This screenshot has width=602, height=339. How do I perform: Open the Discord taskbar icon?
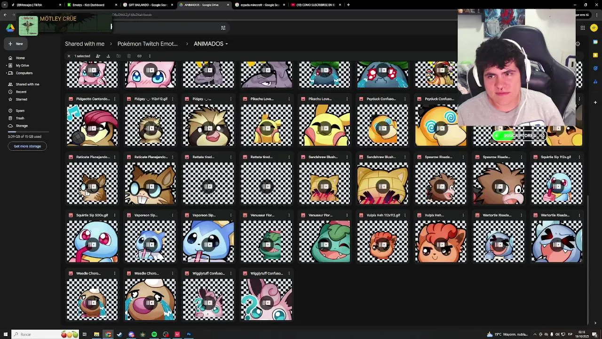(131, 334)
